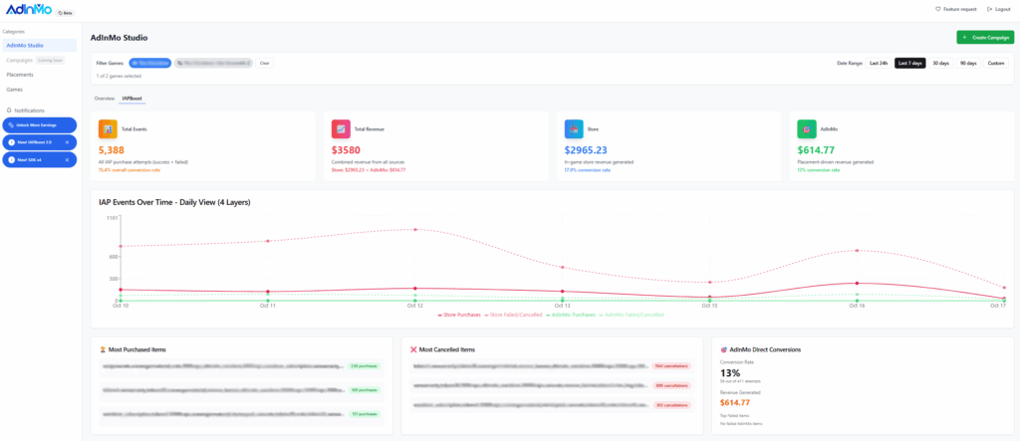Viewport: 1020px width, 441px height.
Task: Switch to the Overview tab
Action: click(105, 99)
